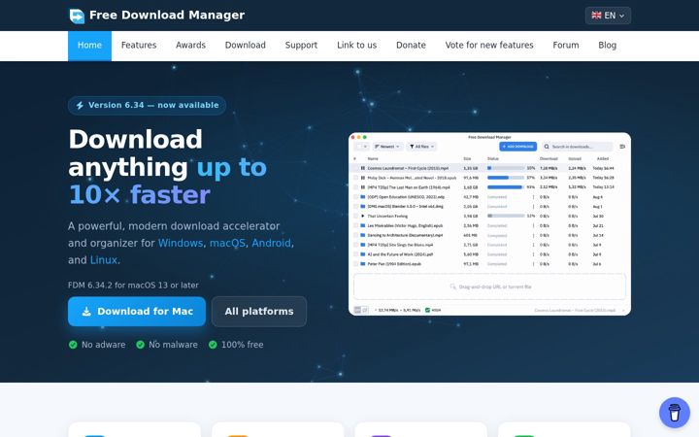Click the Version 6.34 now available badge
The image size is (699, 437).
(148, 105)
